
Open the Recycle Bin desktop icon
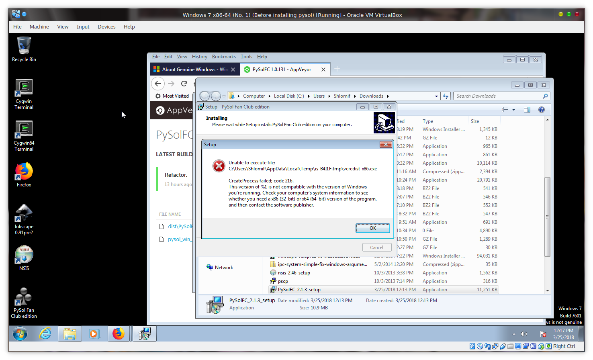point(24,49)
